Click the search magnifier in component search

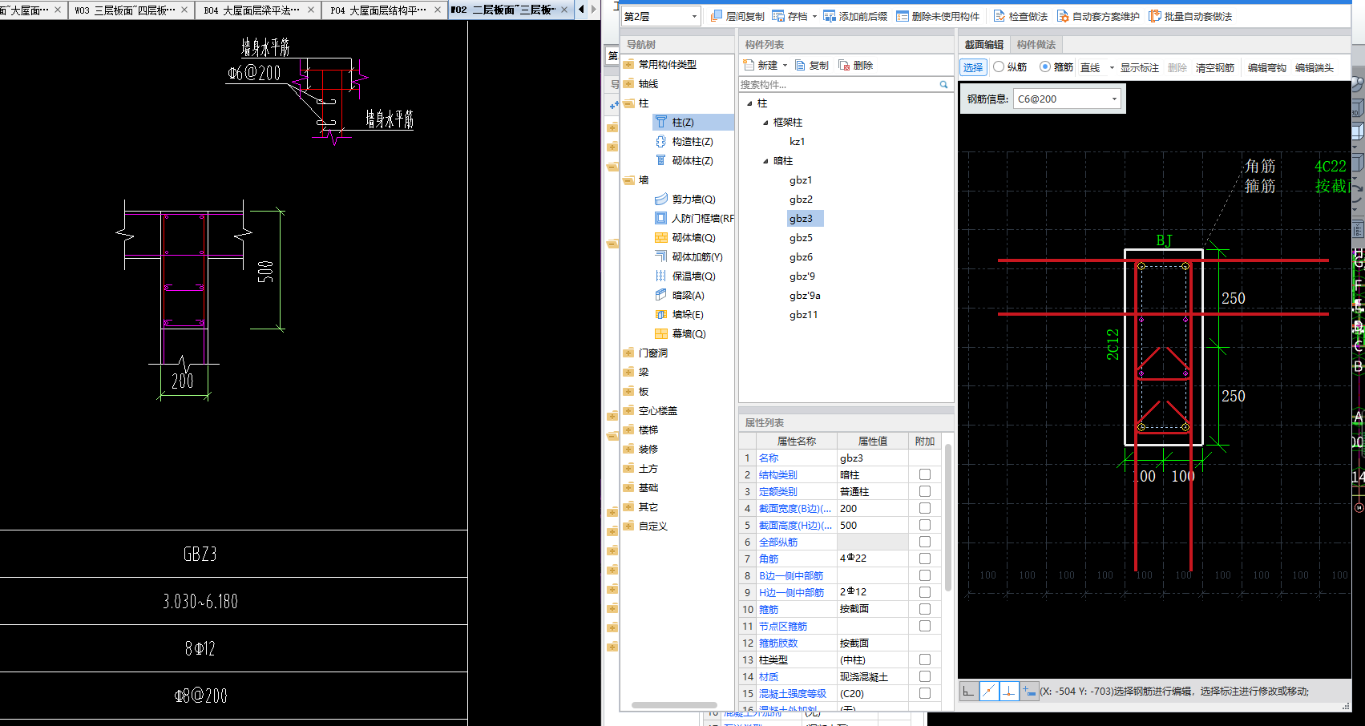click(943, 84)
